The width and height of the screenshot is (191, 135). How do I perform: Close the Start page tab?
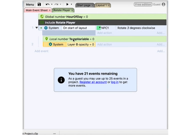pyautogui.click(x=92, y=5)
